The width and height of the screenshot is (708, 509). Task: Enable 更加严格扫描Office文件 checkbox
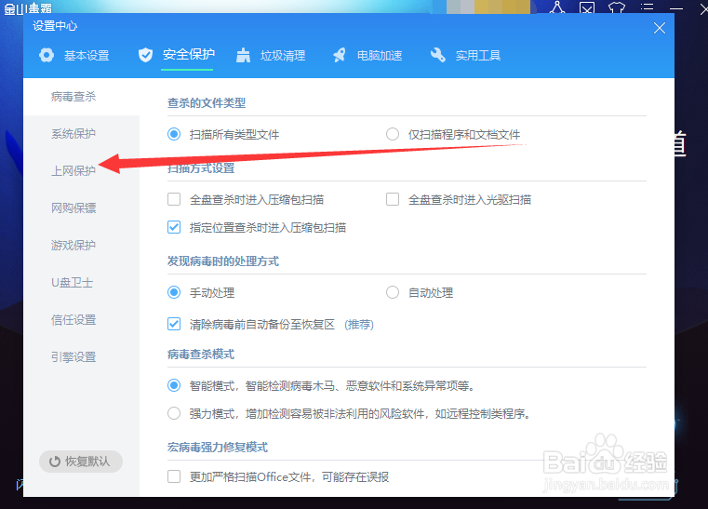[174, 476]
